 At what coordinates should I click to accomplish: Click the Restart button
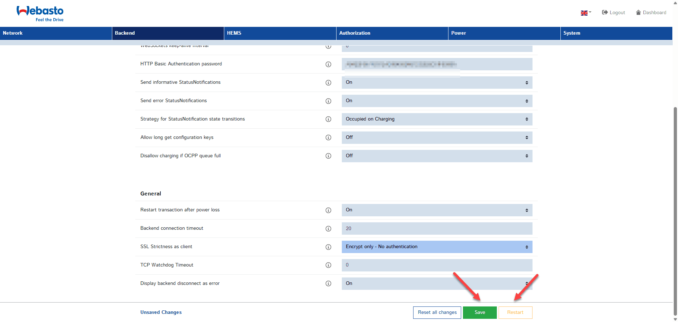pyautogui.click(x=515, y=312)
